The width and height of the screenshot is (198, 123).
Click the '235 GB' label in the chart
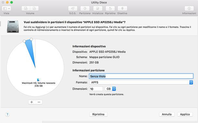click(39, 86)
